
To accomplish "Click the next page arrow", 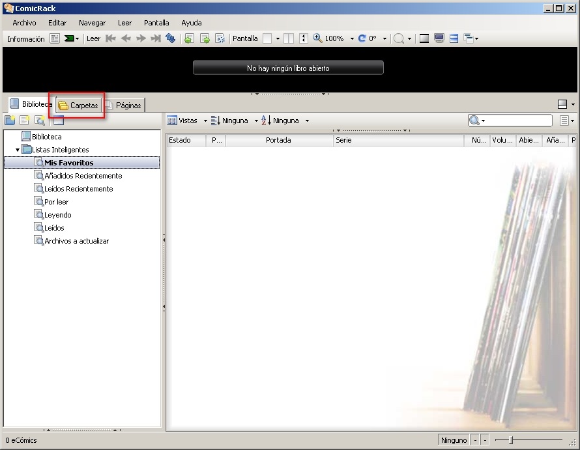I will pyautogui.click(x=141, y=38).
